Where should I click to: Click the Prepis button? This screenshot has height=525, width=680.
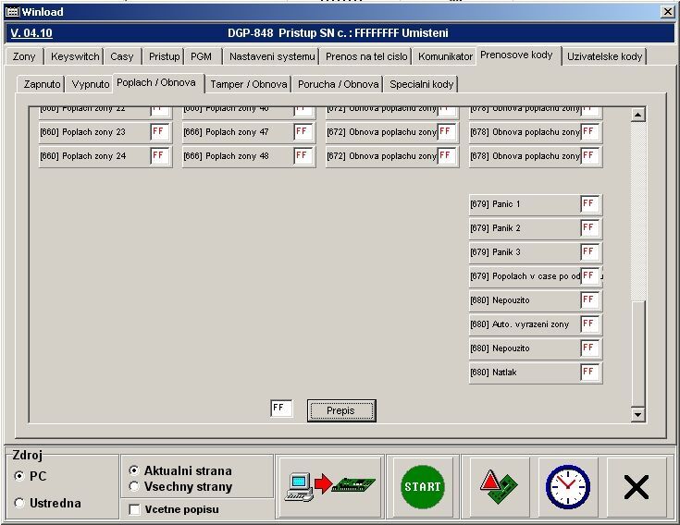click(340, 410)
